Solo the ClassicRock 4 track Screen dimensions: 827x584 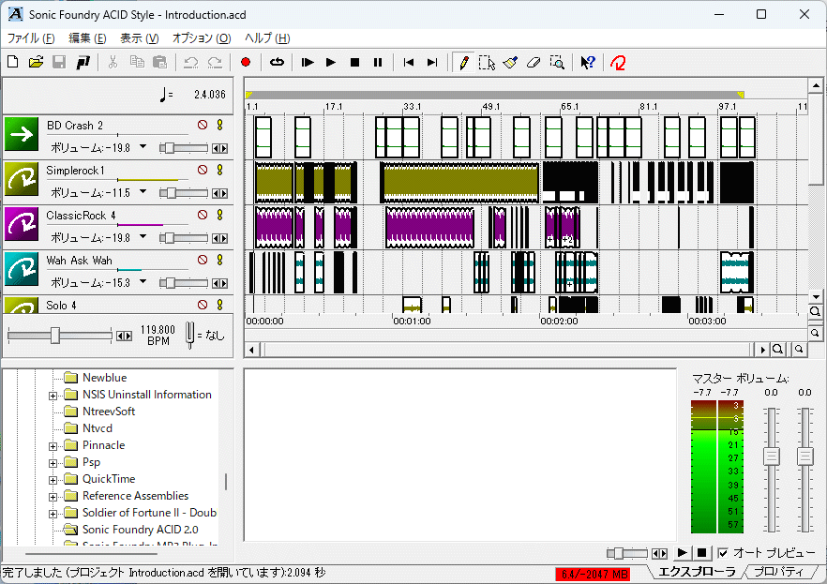click(220, 215)
